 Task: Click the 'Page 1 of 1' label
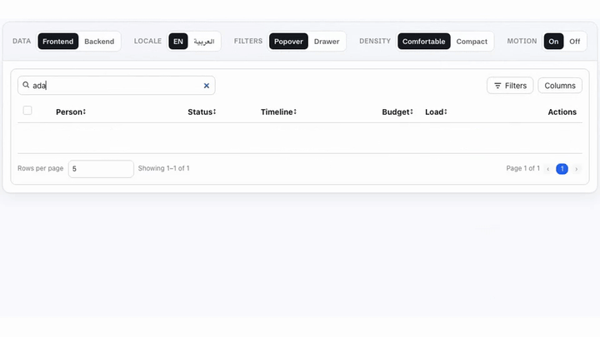[522, 168]
